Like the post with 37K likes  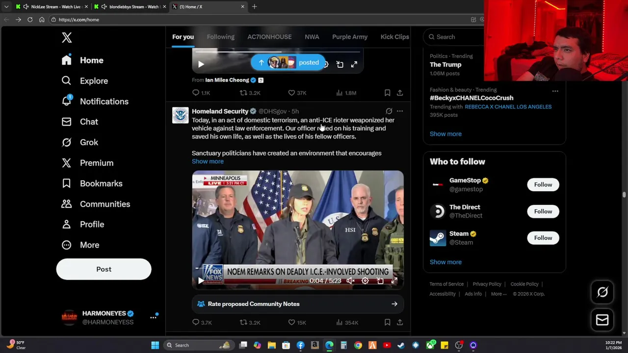(x=297, y=93)
